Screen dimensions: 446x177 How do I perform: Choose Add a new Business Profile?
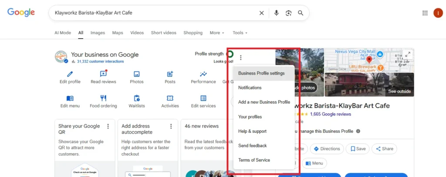tap(264, 102)
